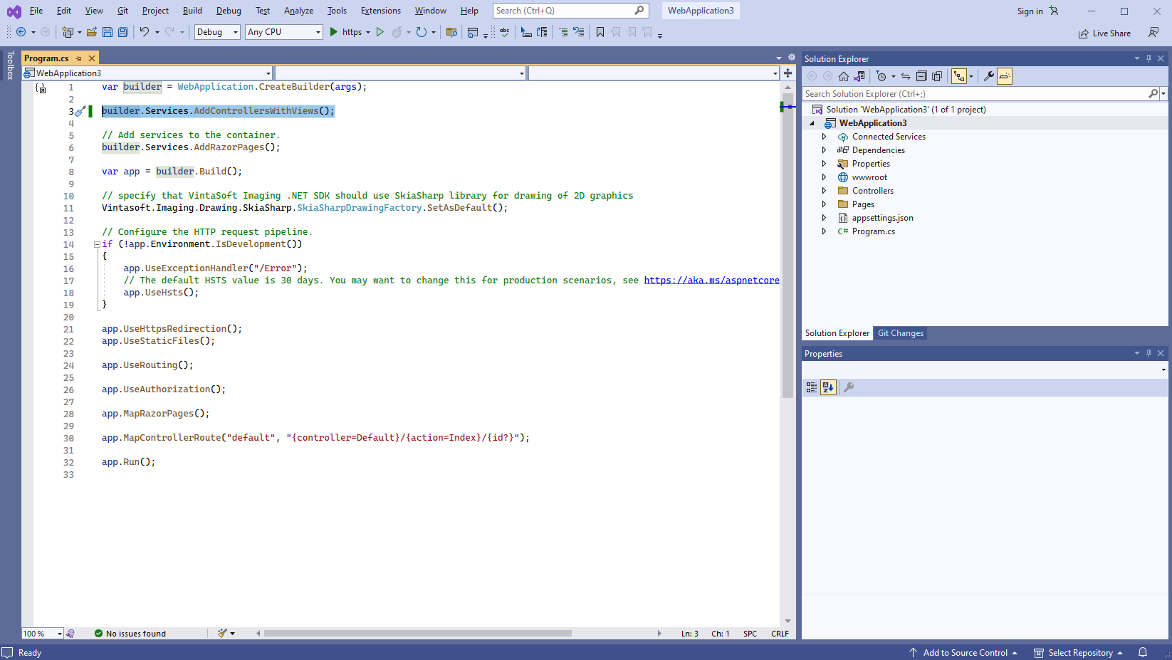Toggle the Categorized view button in Properties
This screenshot has height=660, width=1172.
coord(812,387)
